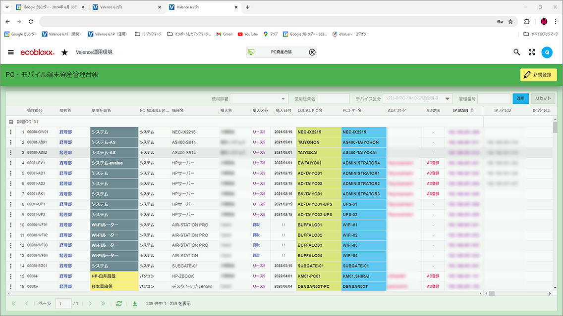This screenshot has width=563, height=316.
Task: Go to the first page
Action: coord(14,304)
